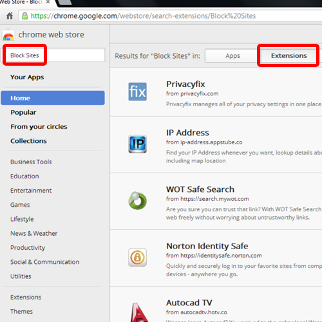
Task: Browse the News & Weather category
Action: (x=34, y=233)
